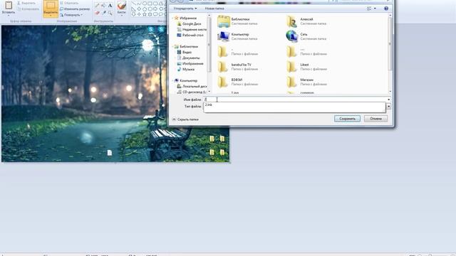Viewport: 456px width, 256px height.
Task: Choose the Five-point star shape
Action: tap(144, 14)
